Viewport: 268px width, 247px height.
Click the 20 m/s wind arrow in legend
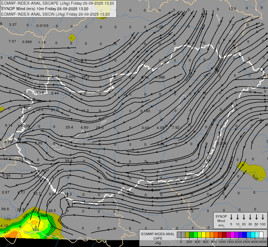coord(244,217)
